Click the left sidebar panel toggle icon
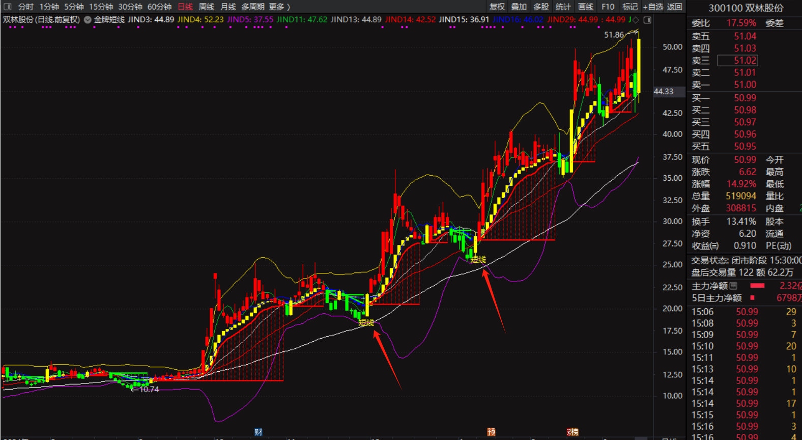Screen dimensions: 802x440 point(7,7)
